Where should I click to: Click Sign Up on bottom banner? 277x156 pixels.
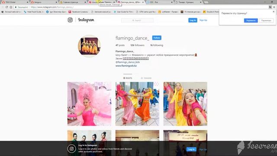pos(203,149)
